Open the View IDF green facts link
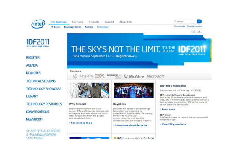This screenshot has height=155, width=234. tap(174, 124)
